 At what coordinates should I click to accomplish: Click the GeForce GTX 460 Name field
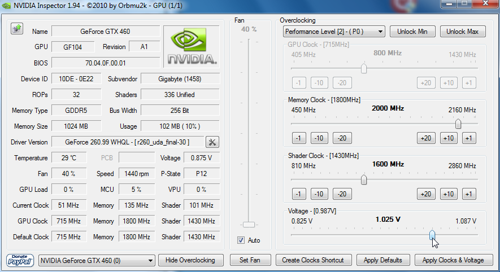(x=105, y=32)
